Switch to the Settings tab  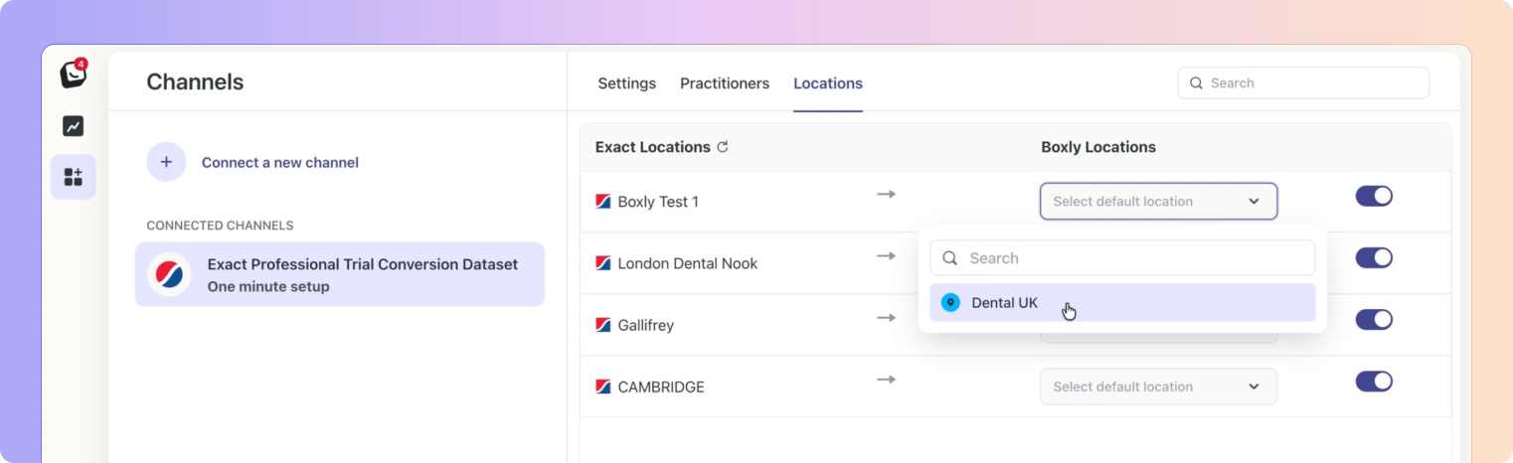pyautogui.click(x=626, y=83)
